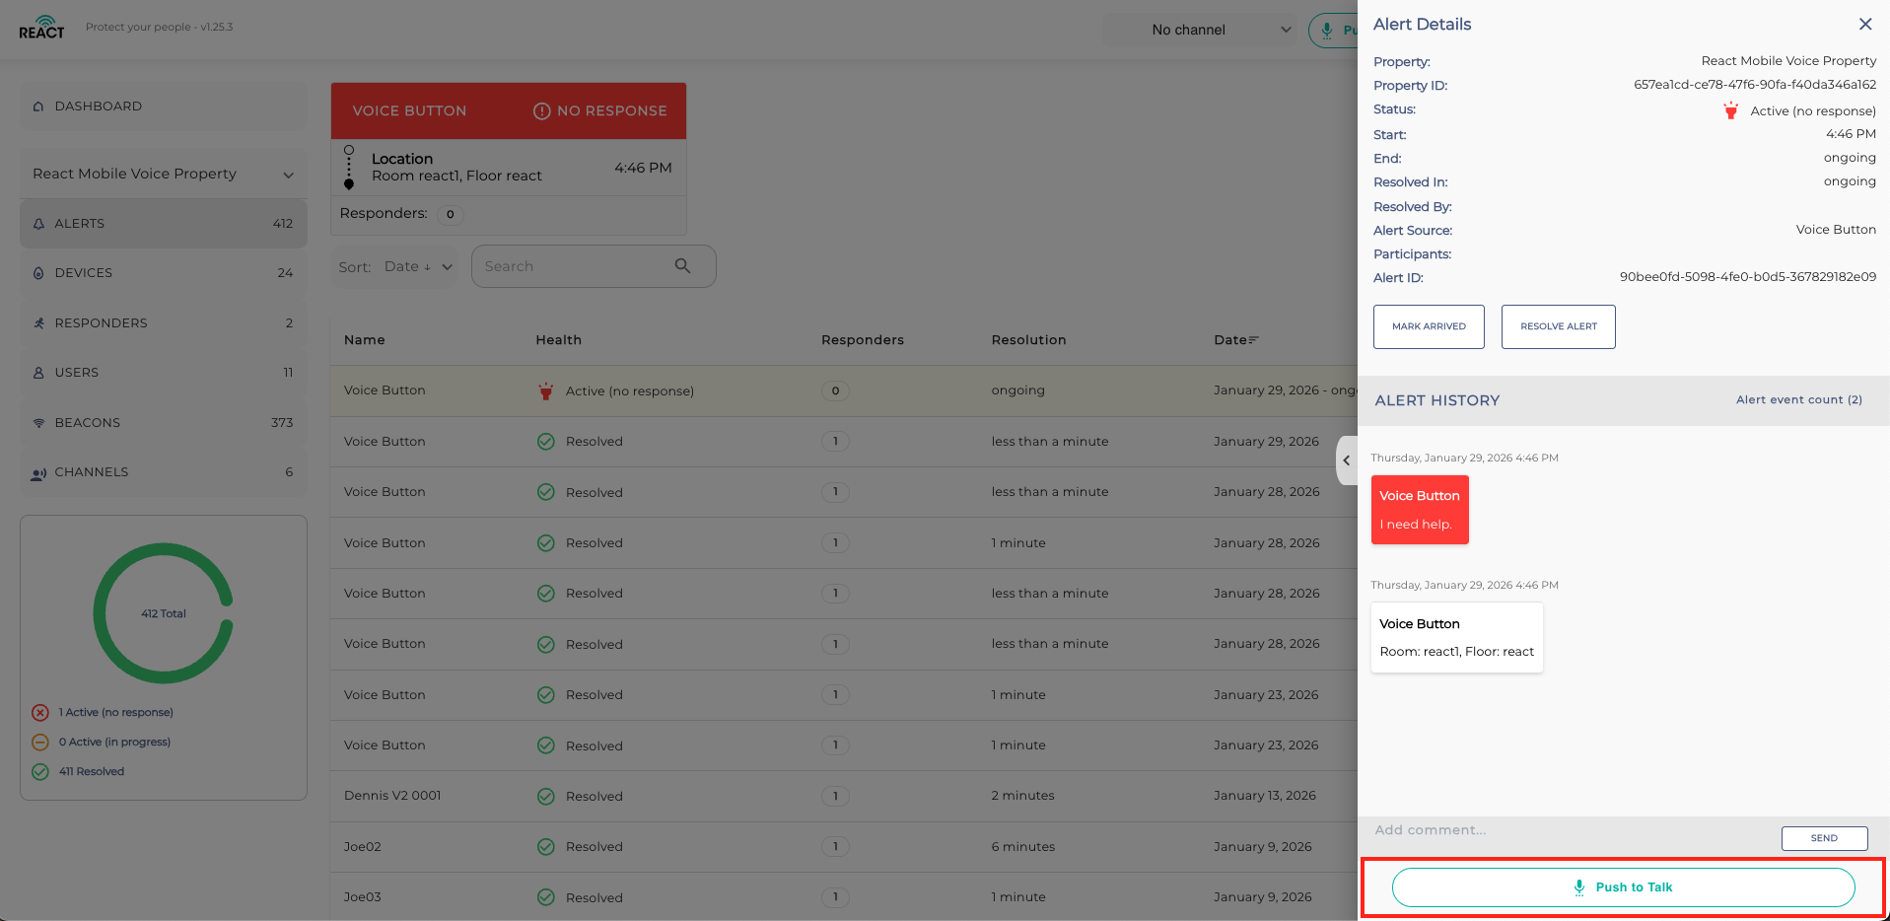The image size is (1890, 921).
Task: Click the Users person icon
Action: [x=38, y=373]
